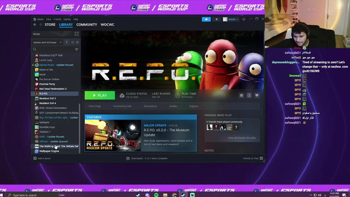Open File Explorer from the taskbar
The height and width of the screenshot is (197, 350).
(x=165, y=195)
